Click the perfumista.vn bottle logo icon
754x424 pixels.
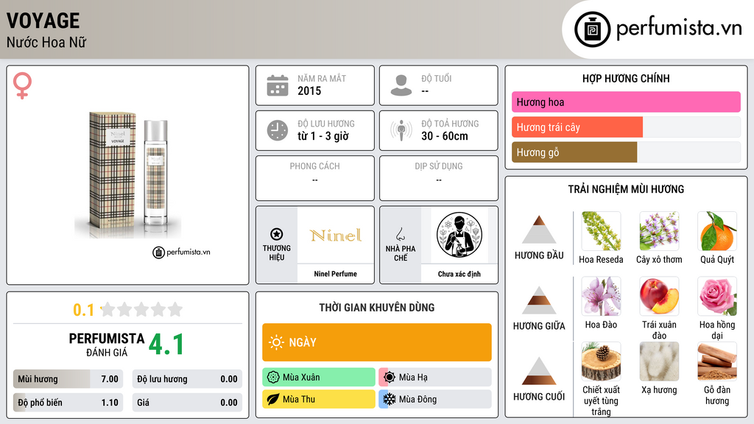click(592, 29)
